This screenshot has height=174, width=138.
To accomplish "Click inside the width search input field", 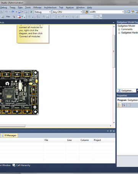I will (x=106, y=12).
